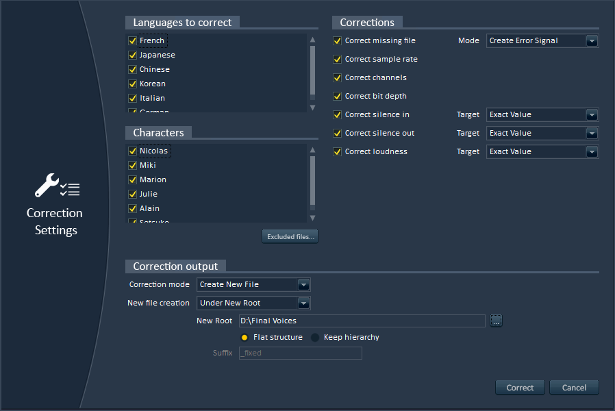Click the Cancel button
This screenshot has width=615, height=411.
574,388
